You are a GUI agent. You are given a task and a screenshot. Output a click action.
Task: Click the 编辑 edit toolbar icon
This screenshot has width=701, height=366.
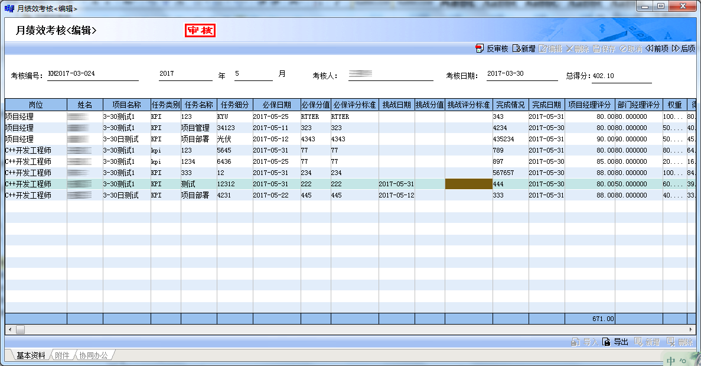click(543, 48)
